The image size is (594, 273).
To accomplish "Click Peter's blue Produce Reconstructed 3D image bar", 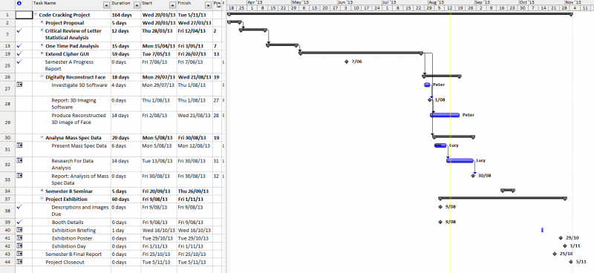I will click(445, 115).
